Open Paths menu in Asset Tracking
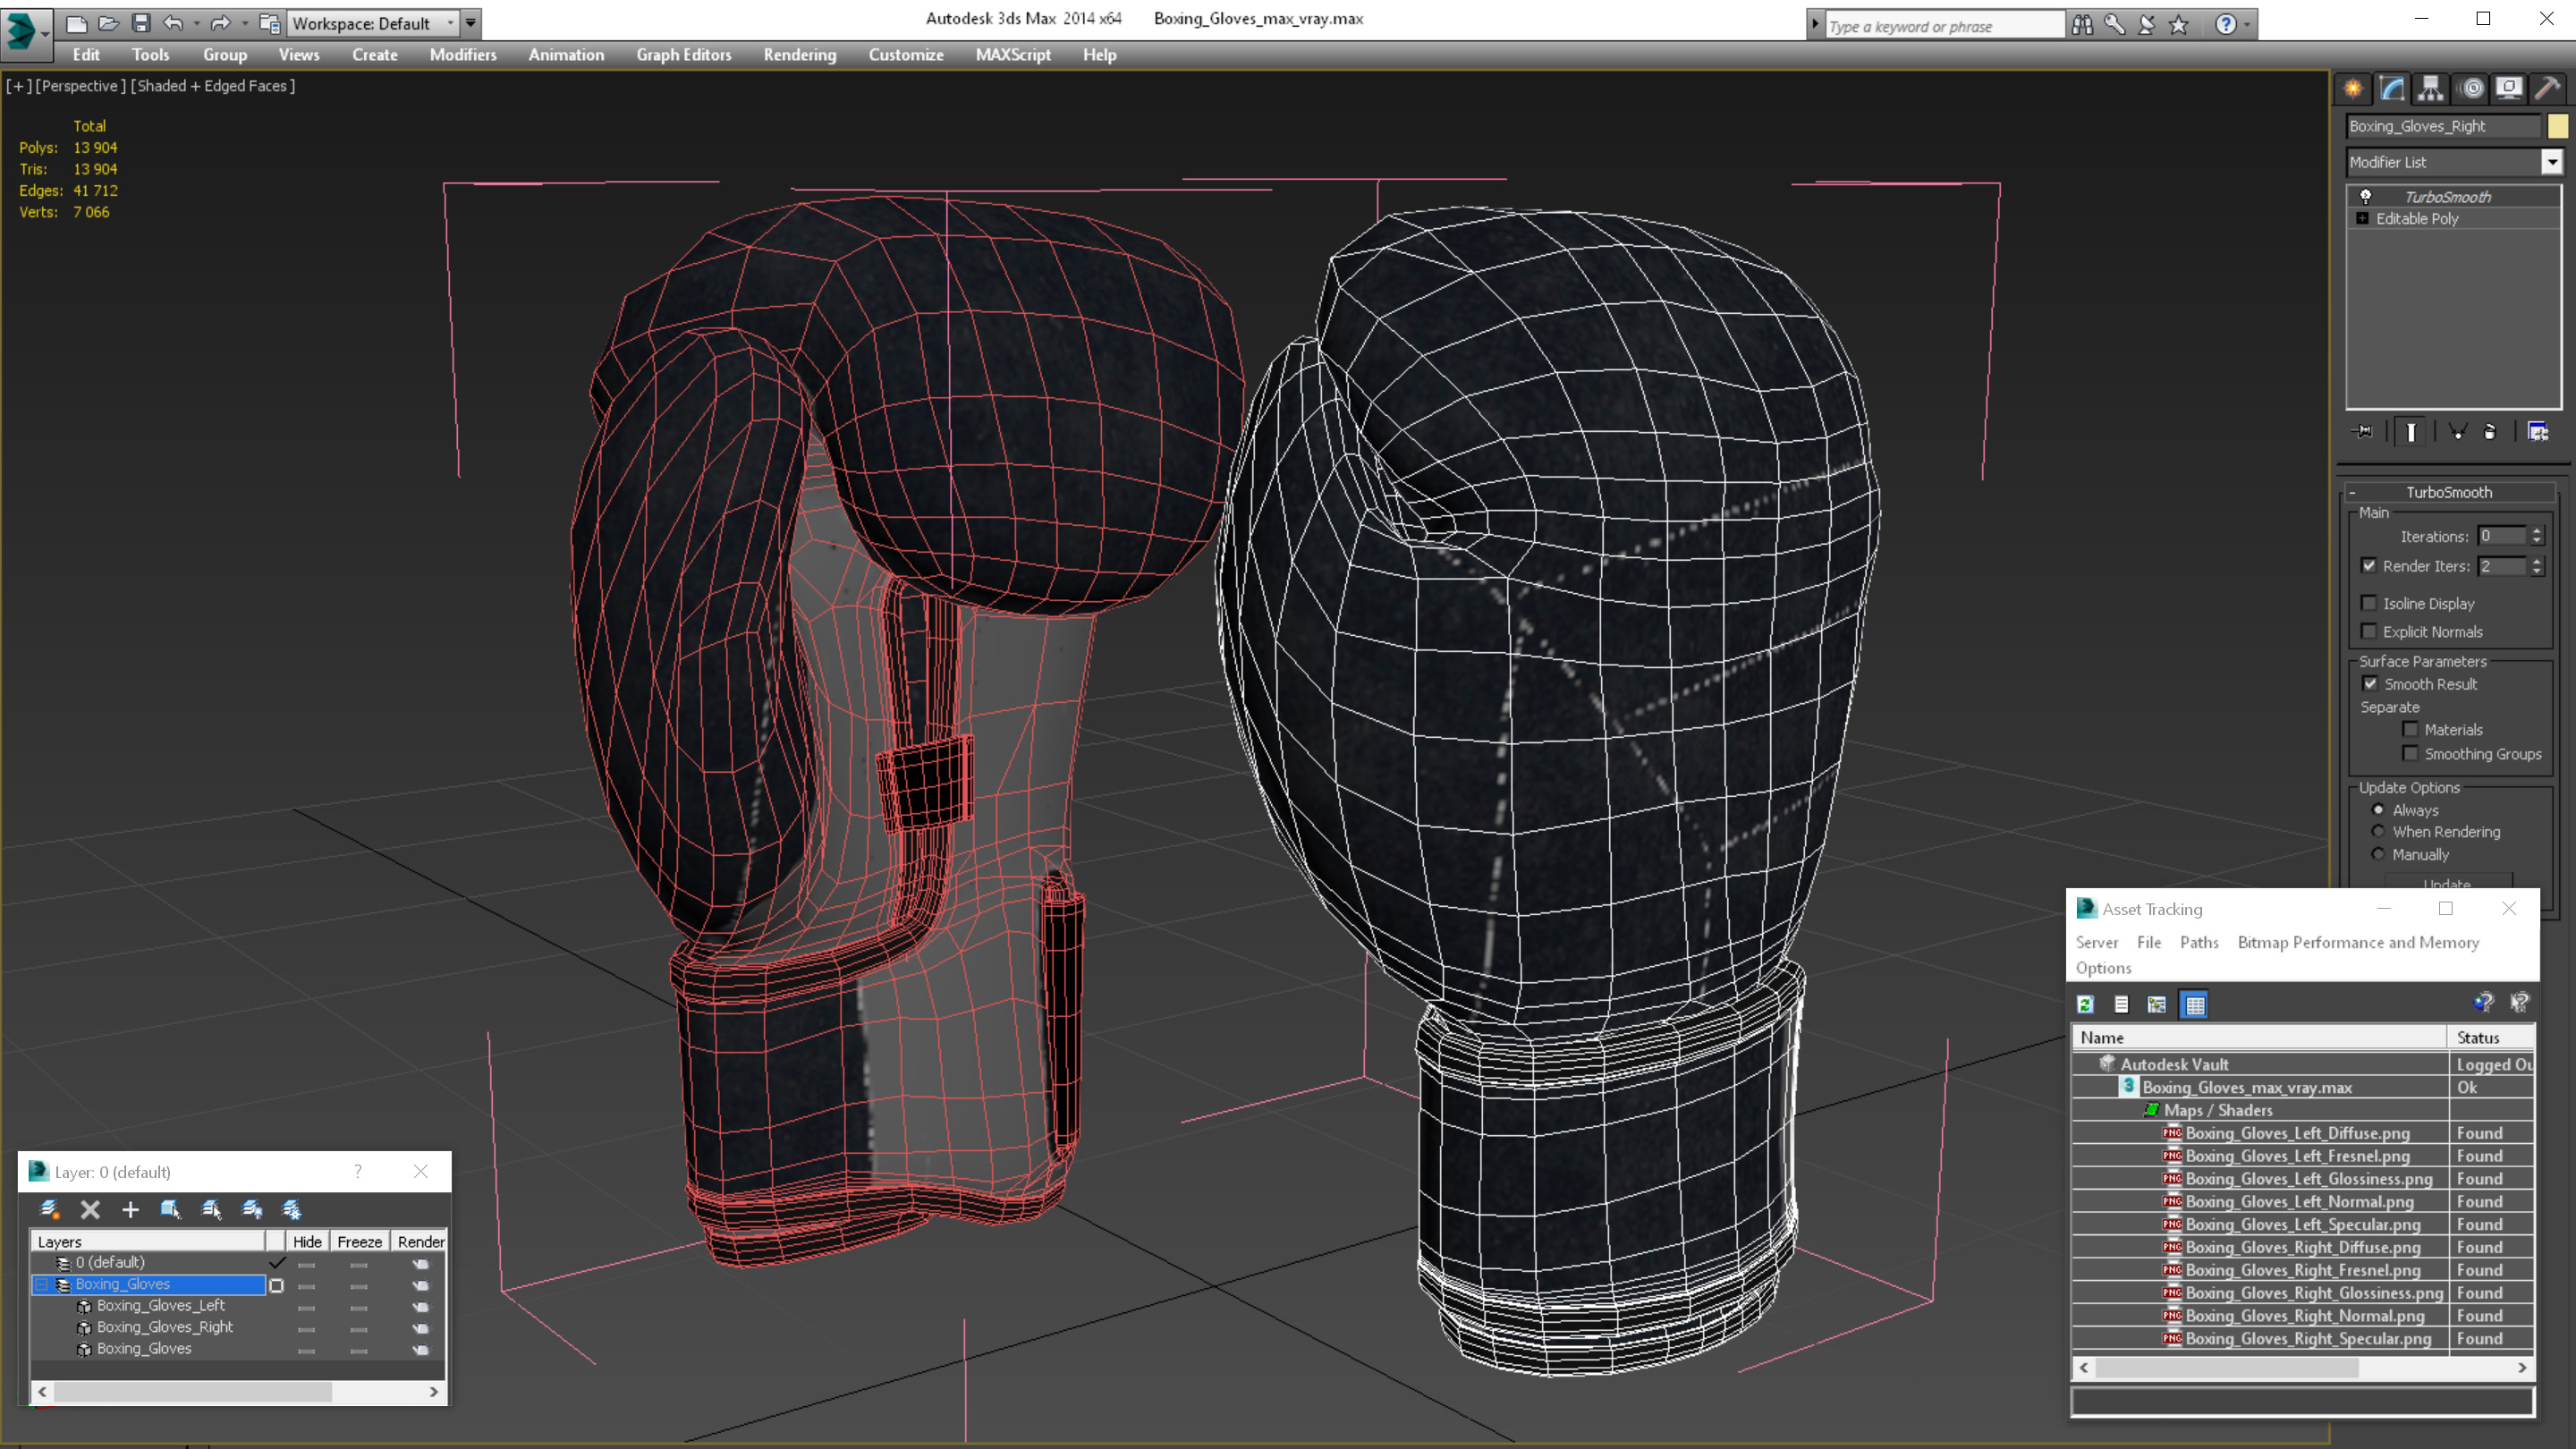The height and width of the screenshot is (1449, 2576). click(2199, 942)
